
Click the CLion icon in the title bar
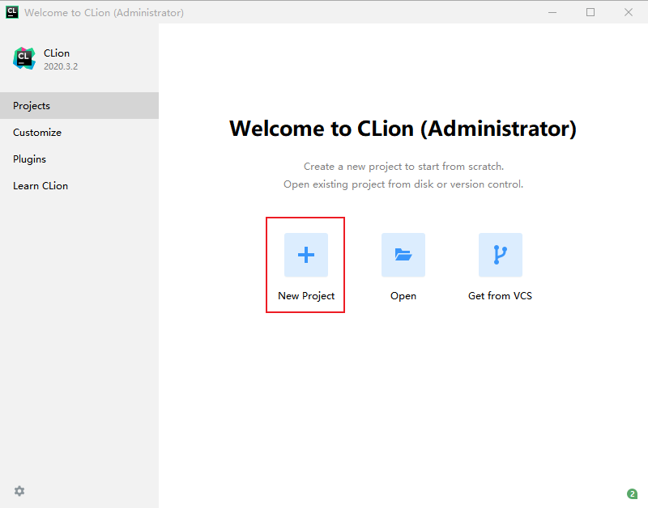[x=11, y=11]
